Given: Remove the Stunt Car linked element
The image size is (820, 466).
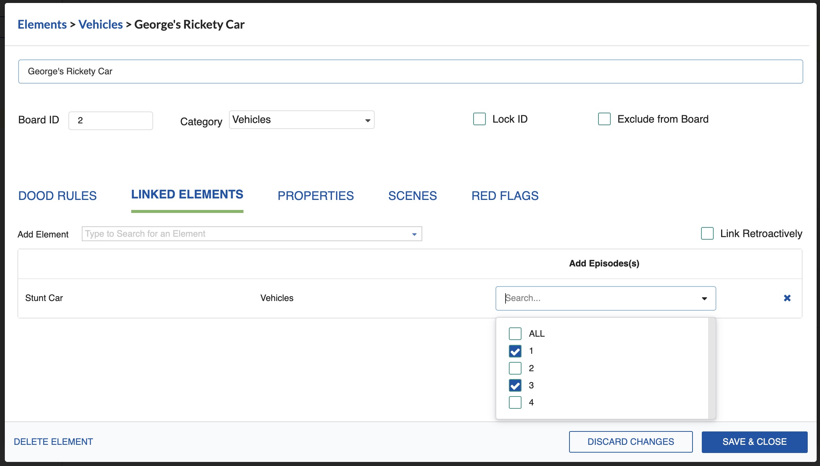Looking at the screenshot, I should coord(787,298).
